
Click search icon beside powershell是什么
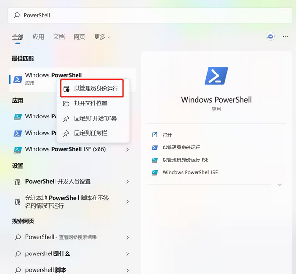[18, 254]
